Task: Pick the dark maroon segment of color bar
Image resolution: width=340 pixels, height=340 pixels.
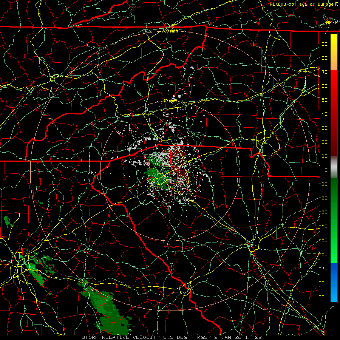Action: pyautogui.click(x=334, y=139)
